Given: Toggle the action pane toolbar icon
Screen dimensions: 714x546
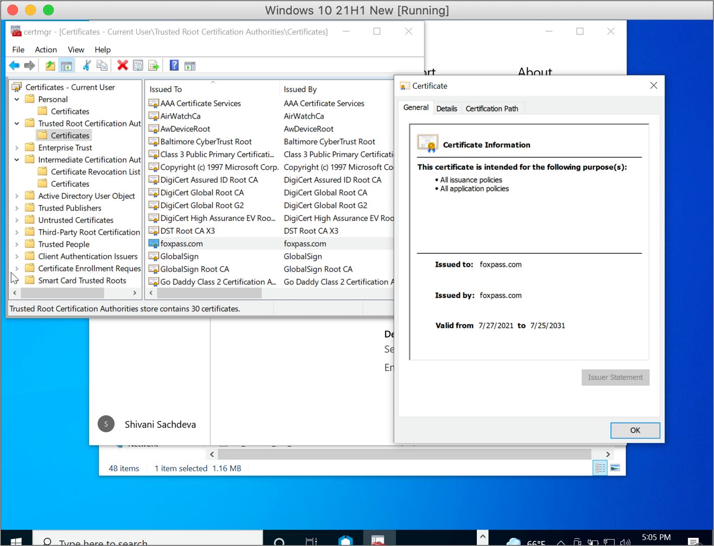Looking at the screenshot, I should click(x=190, y=65).
